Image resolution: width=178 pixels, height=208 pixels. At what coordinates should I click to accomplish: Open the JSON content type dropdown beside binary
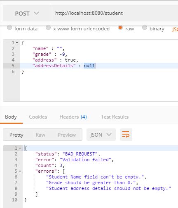[x=175, y=29]
